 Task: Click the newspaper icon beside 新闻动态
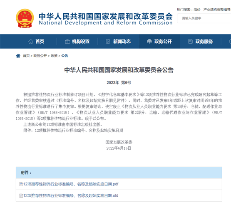(x=108, y=41)
